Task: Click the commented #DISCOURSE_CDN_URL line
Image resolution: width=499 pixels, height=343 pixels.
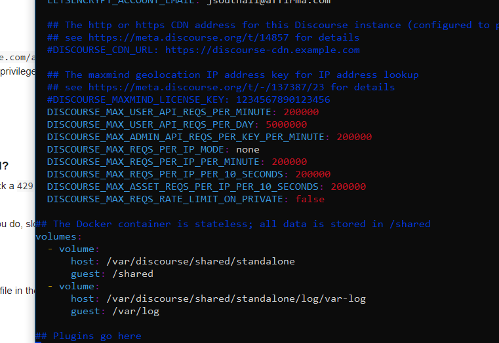Action: point(204,50)
